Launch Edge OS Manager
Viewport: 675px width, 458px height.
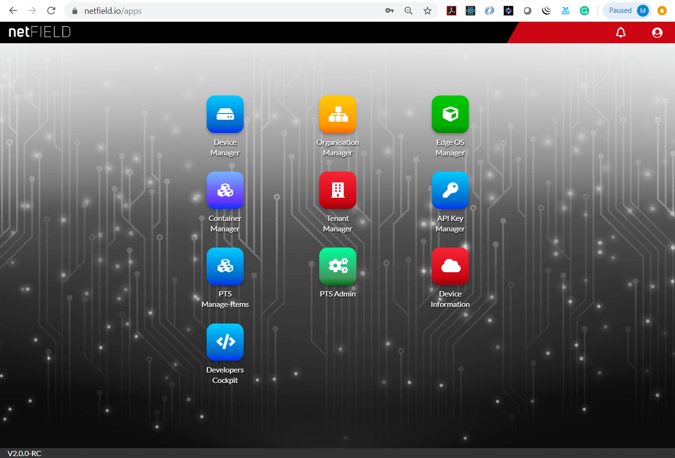[x=450, y=114]
